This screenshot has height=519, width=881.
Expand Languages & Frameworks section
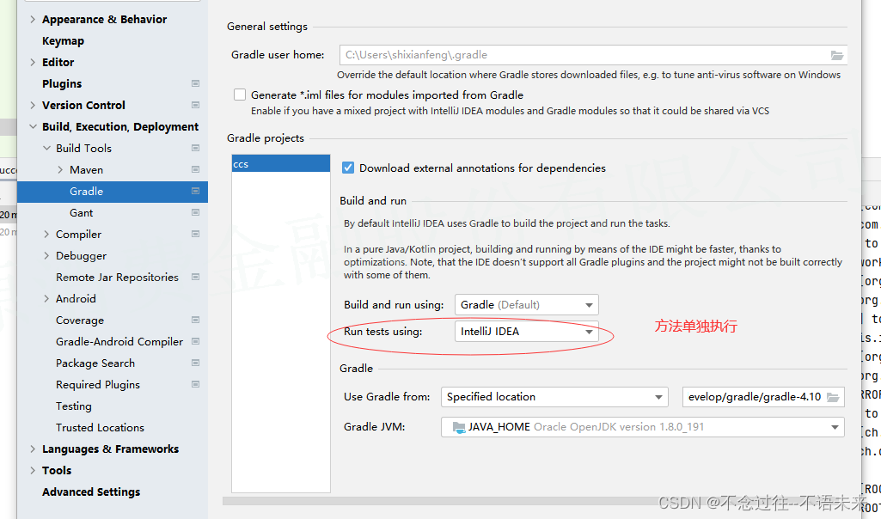coord(33,449)
